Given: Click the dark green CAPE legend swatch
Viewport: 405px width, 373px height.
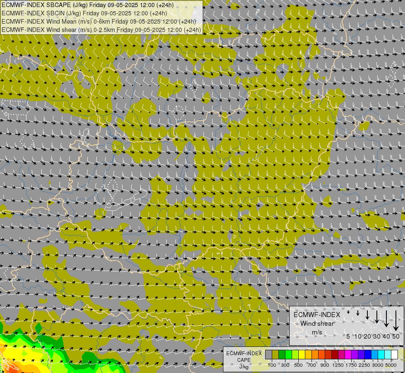Looking at the screenshot, I should click(x=282, y=355).
